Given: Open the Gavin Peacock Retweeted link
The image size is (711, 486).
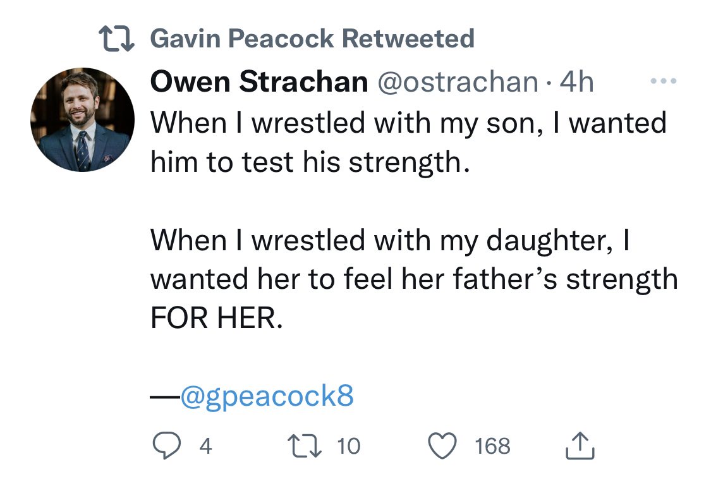Looking at the screenshot, I should tap(312, 39).
